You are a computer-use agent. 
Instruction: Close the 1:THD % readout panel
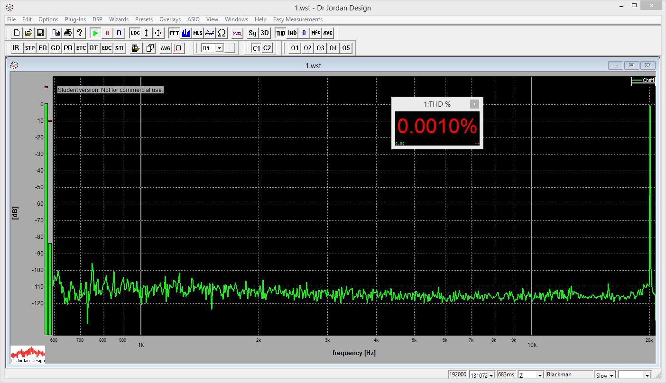pos(474,104)
